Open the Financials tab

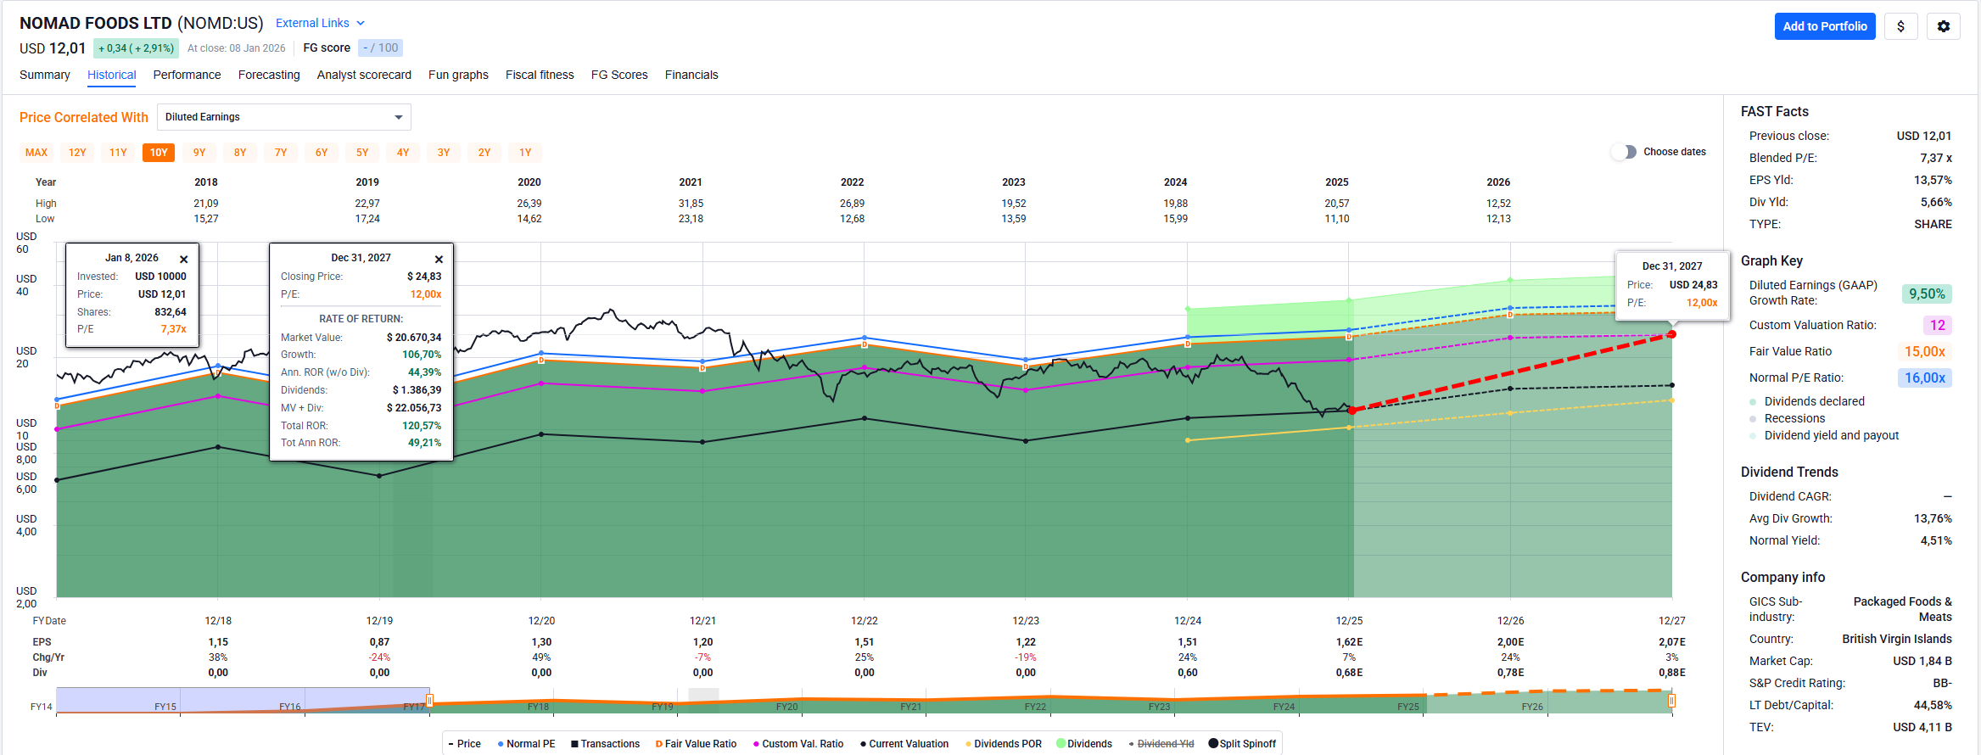point(691,75)
